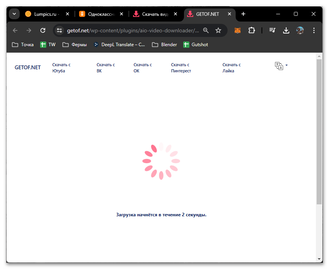
Task: Click the browser profile avatar
Action: [300, 30]
